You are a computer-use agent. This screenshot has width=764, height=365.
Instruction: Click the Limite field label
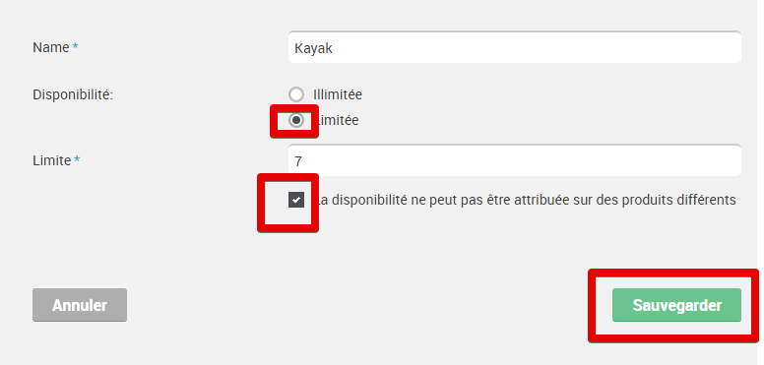(x=51, y=160)
